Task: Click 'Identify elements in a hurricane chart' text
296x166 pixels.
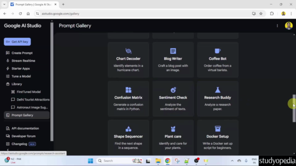Action: (129, 68)
